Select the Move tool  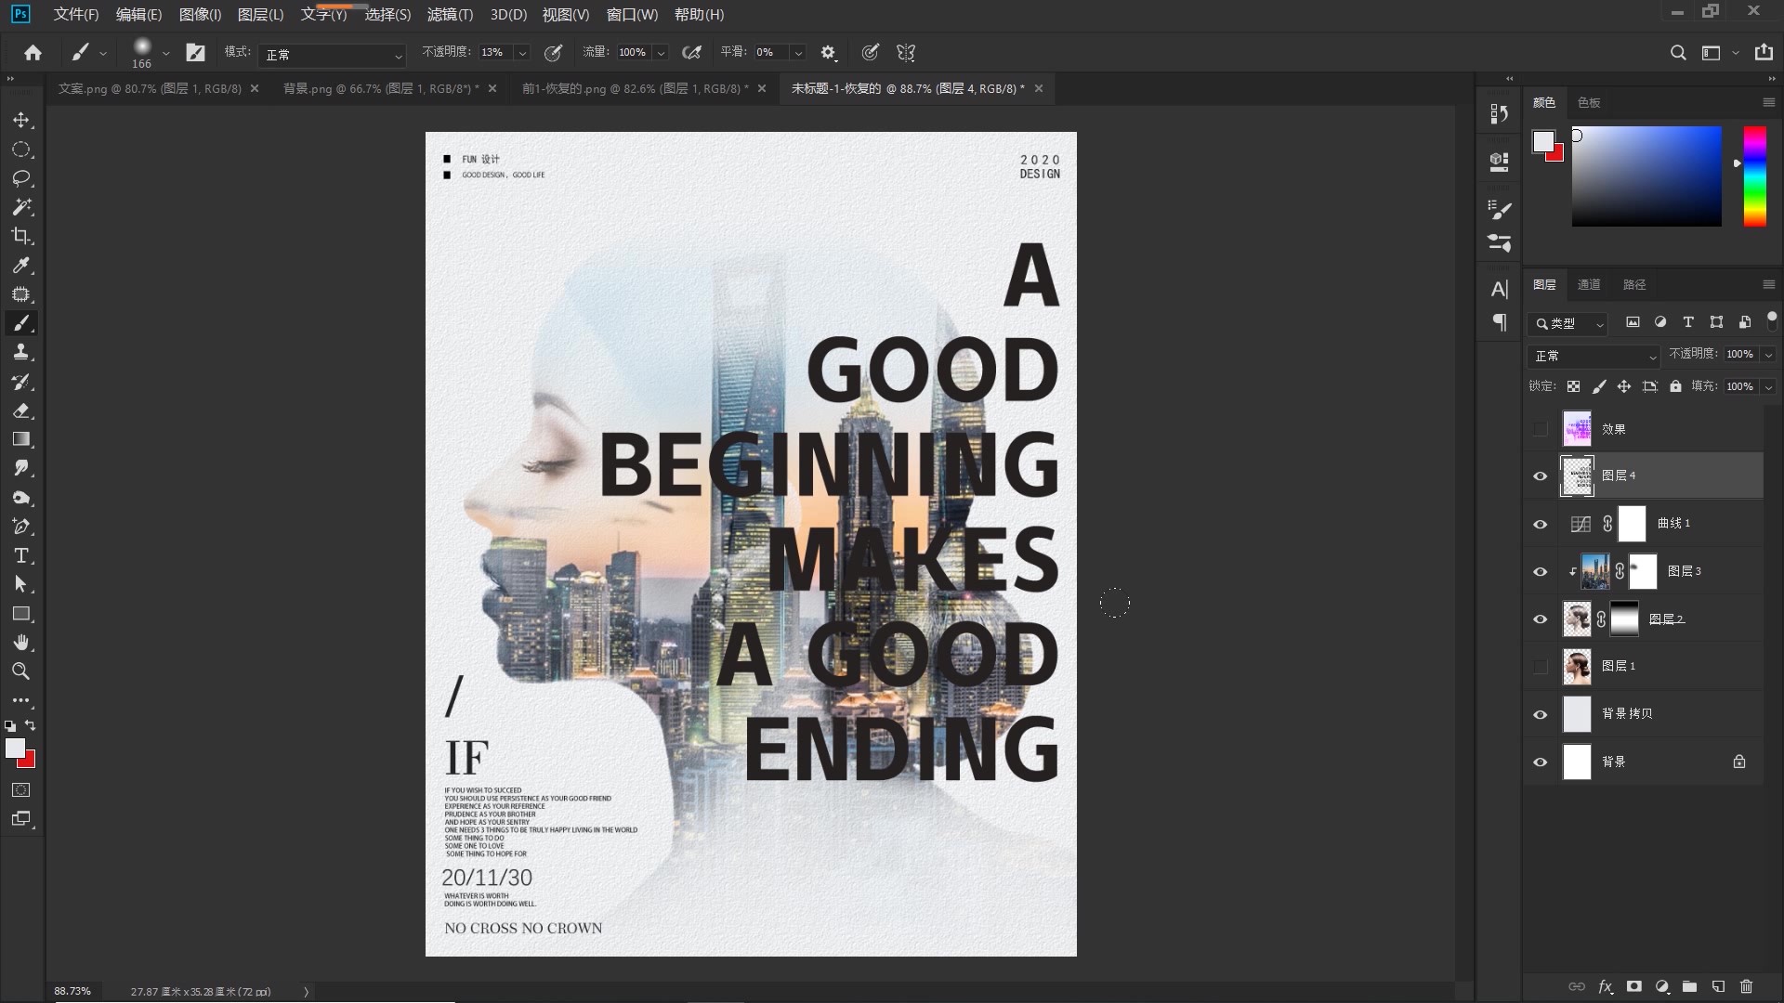click(21, 121)
